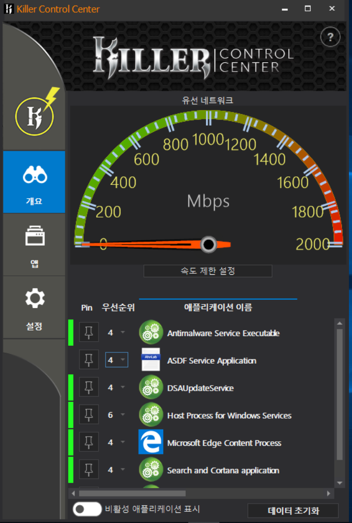Select Microsoft Edge Content Process text

pyautogui.click(x=224, y=443)
